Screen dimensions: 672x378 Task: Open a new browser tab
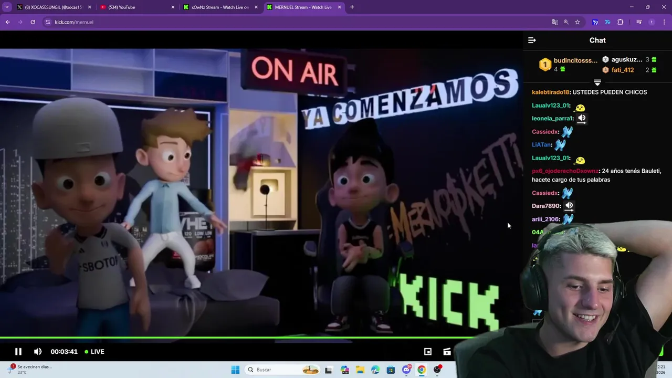(352, 7)
